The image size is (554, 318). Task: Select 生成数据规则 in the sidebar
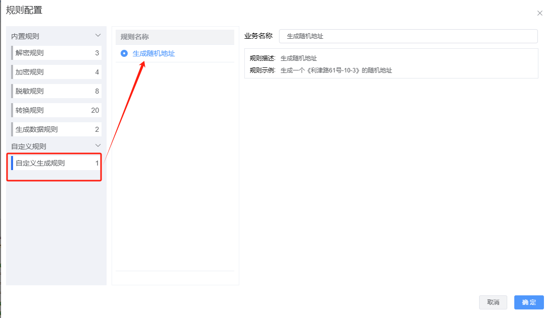pos(56,129)
